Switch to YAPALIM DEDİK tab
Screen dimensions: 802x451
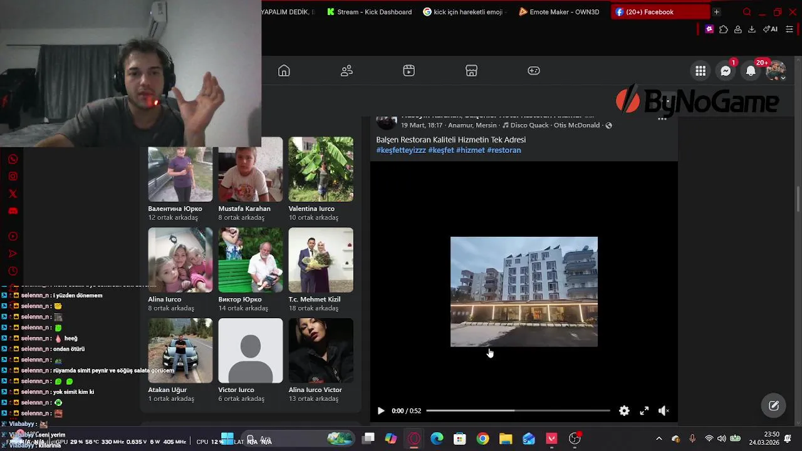coord(289,12)
